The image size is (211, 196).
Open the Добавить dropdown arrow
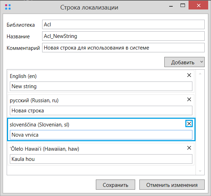point(202,62)
